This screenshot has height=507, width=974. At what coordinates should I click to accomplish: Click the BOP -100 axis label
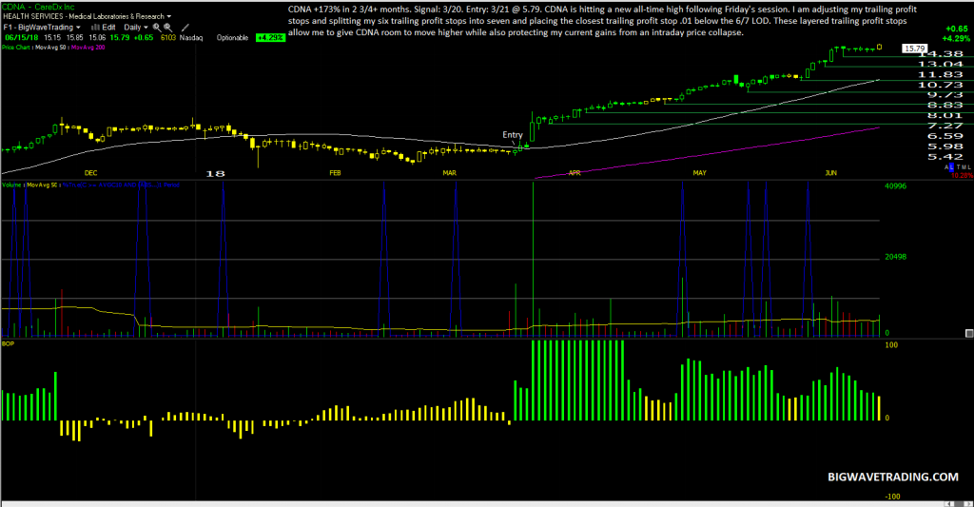pyautogui.click(x=892, y=497)
